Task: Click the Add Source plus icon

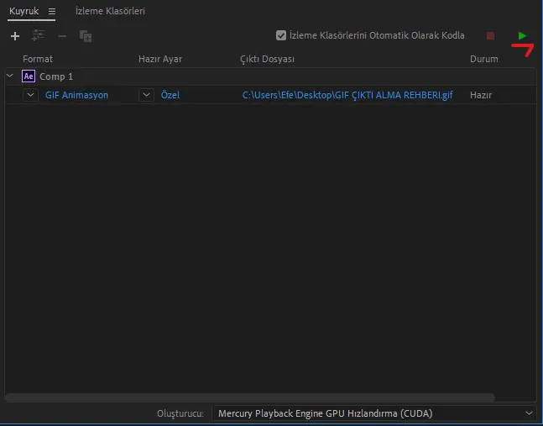Action: pyautogui.click(x=15, y=36)
